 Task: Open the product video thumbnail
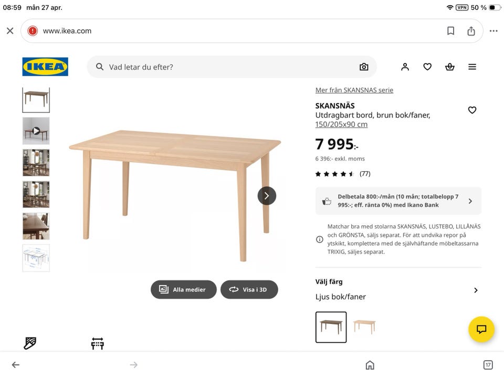pyautogui.click(x=36, y=131)
